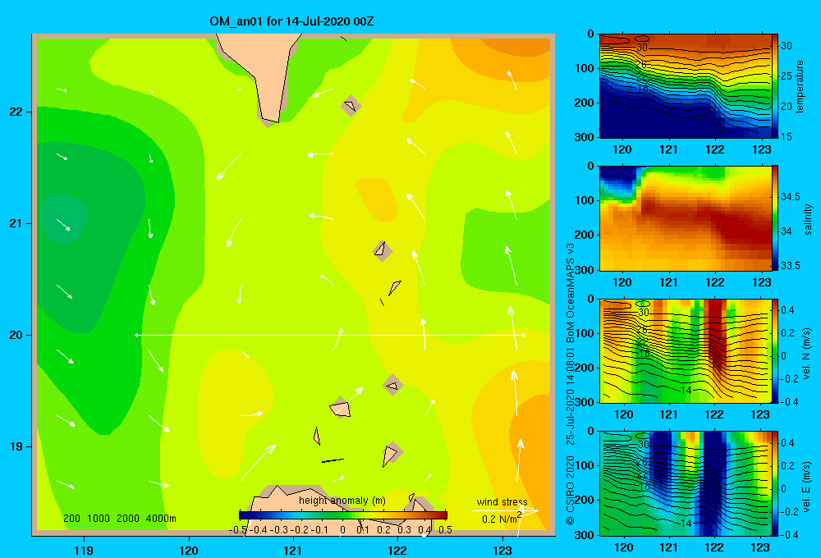Click depth label '300' beside temperature panel
Image resolution: width=821 pixels, height=558 pixels.
(x=584, y=137)
